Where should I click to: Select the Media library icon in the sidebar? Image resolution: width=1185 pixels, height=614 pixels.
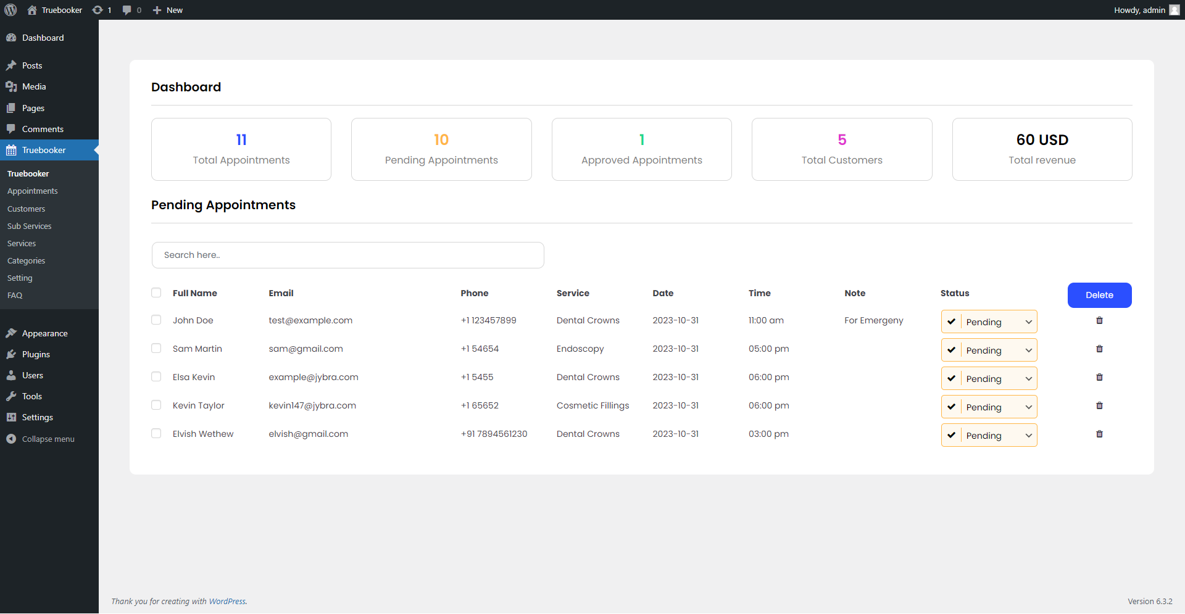click(12, 86)
